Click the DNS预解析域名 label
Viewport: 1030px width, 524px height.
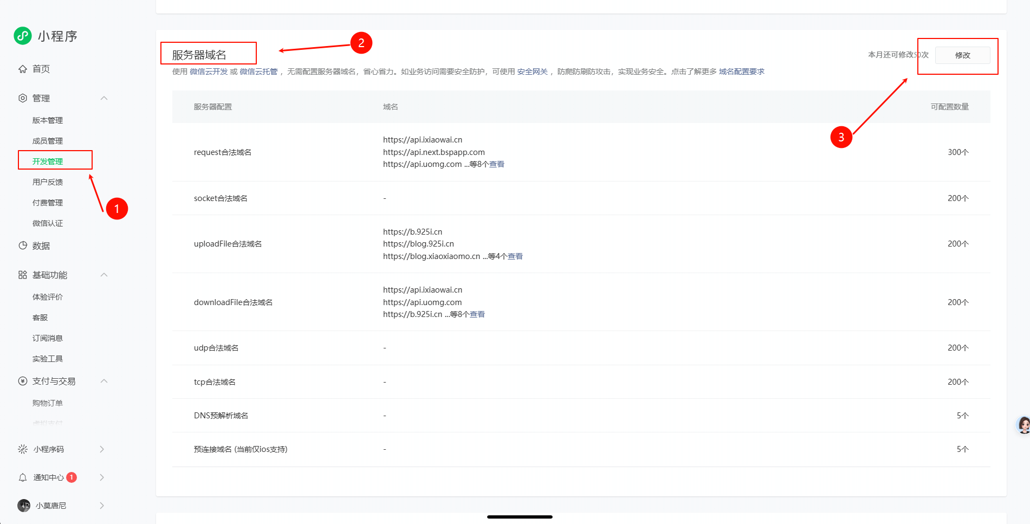[x=221, y=416]
